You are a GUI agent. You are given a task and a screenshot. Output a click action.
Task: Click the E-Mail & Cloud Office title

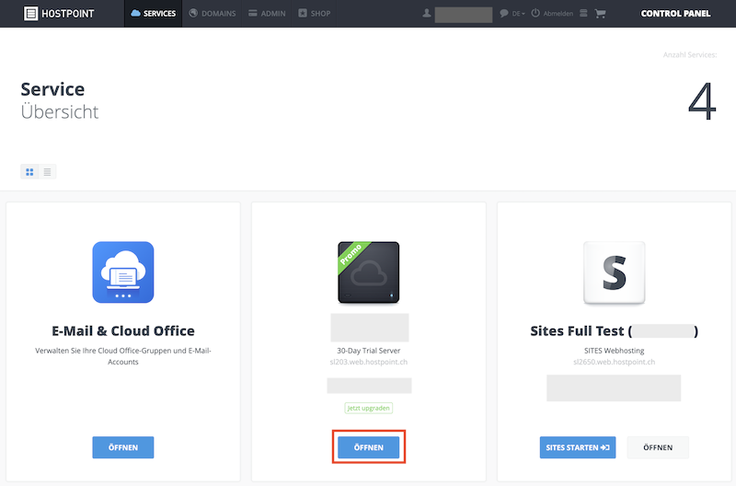pos(123,331)
